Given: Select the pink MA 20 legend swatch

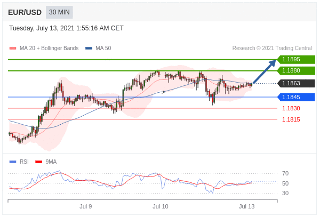Looking at the screenshot, I should point(13,49).
